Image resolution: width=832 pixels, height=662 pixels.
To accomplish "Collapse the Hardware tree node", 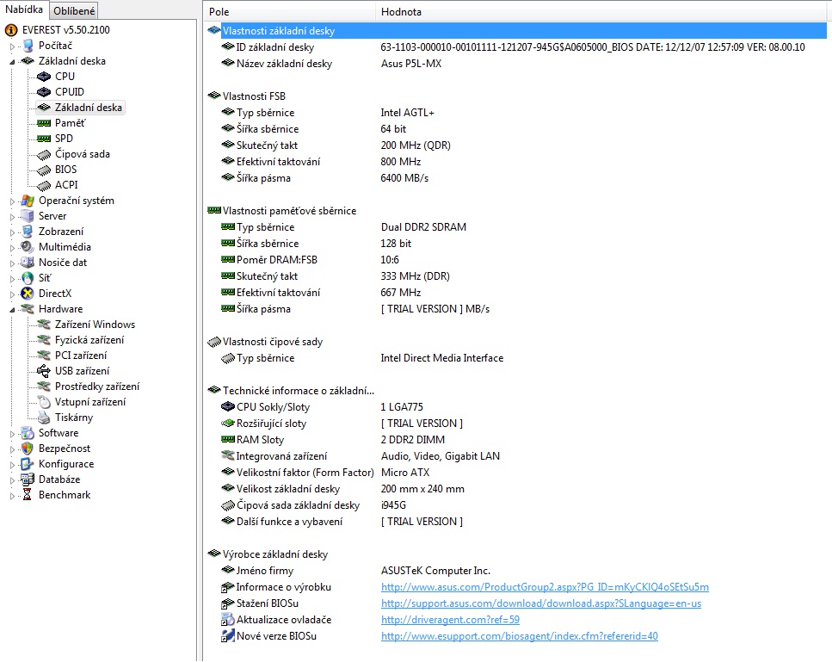I will click(x=12, y=310).
